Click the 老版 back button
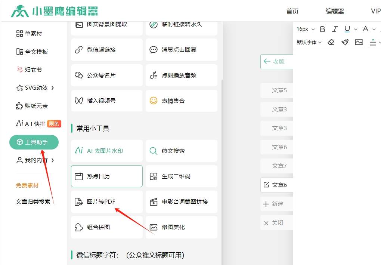The image size is (381, 265). point(276,62)
